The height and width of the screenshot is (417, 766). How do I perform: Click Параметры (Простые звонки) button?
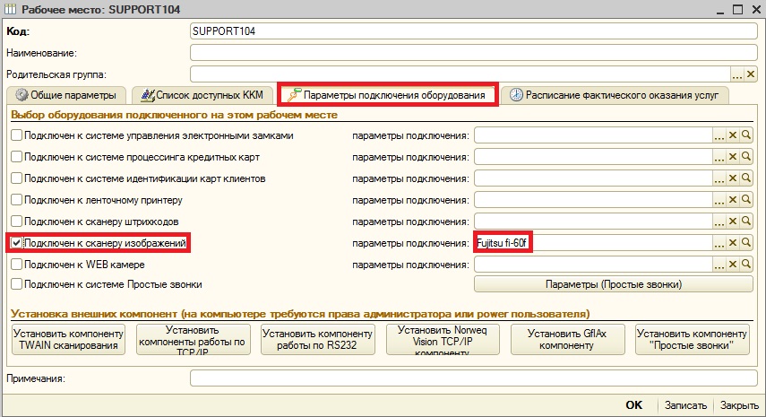(x=614, y=284)
